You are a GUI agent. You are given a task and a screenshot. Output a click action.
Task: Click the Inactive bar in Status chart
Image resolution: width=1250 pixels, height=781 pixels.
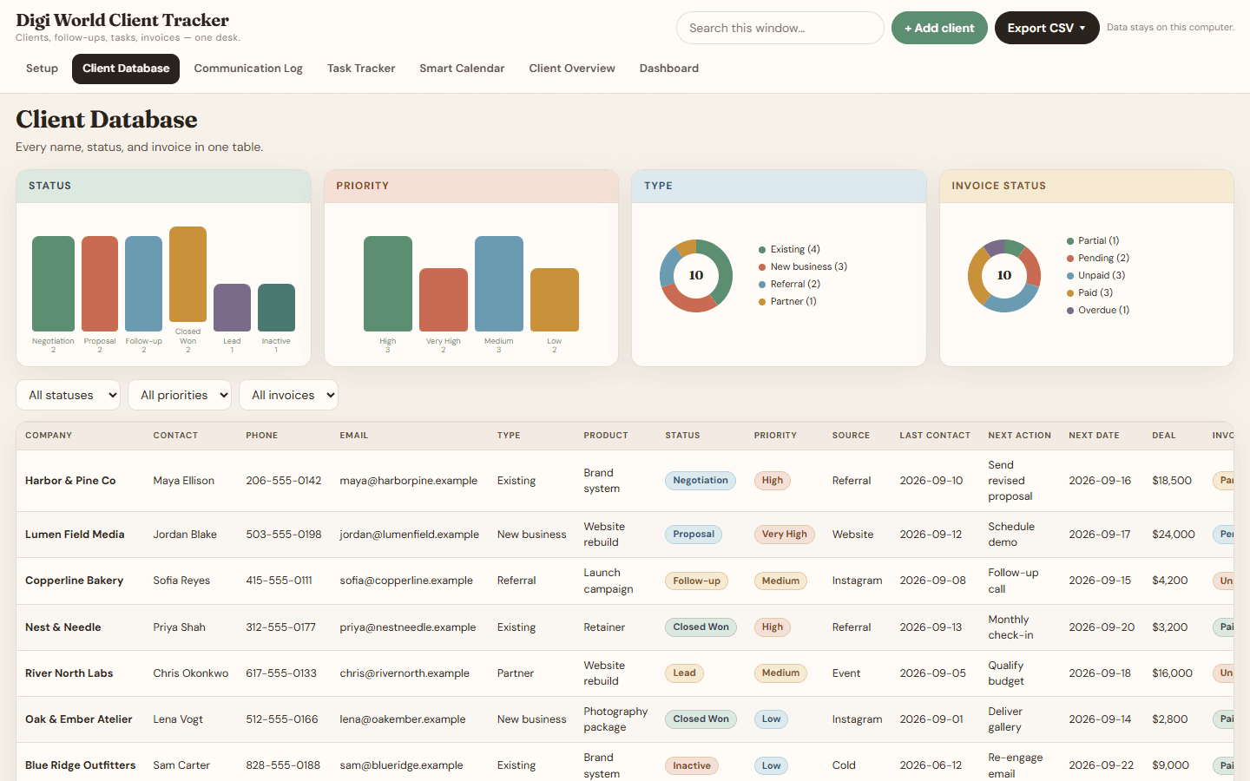[x=276, y=307]
